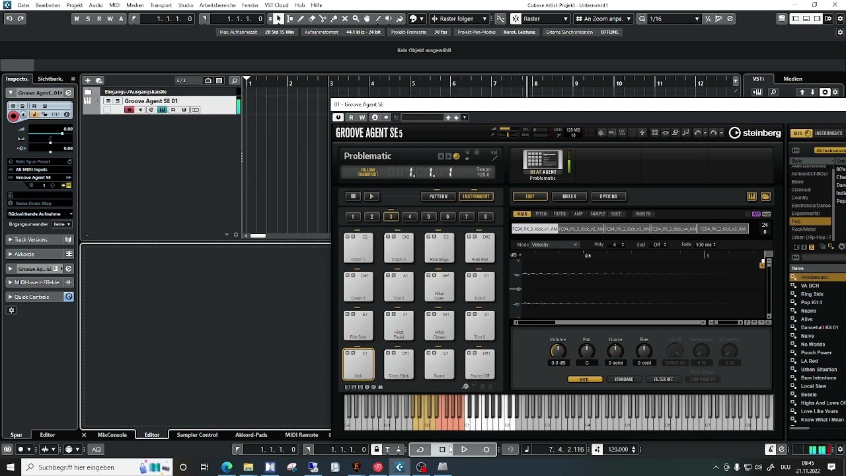Adjust the Pan knob
Viewport: 846px width, 476px height.
coord(586,351)
